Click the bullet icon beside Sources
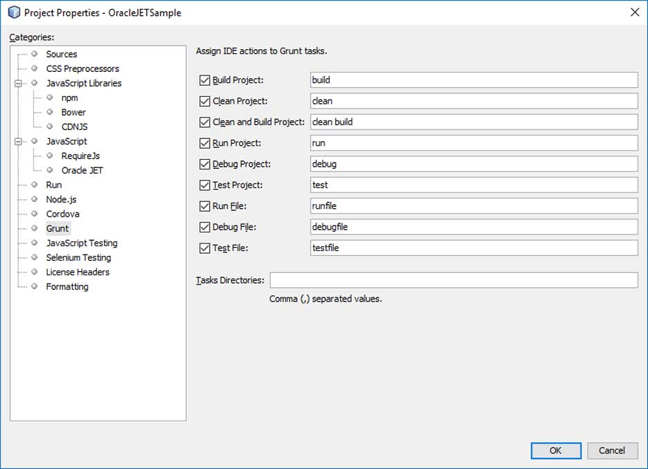Screen dimensions: 648x469 click(34, 54)
